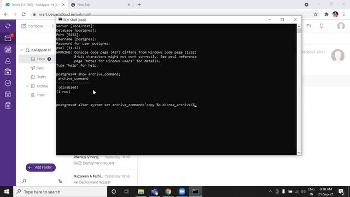
Task: Open the Notes pad icon in sidebar
Action: 8,94
